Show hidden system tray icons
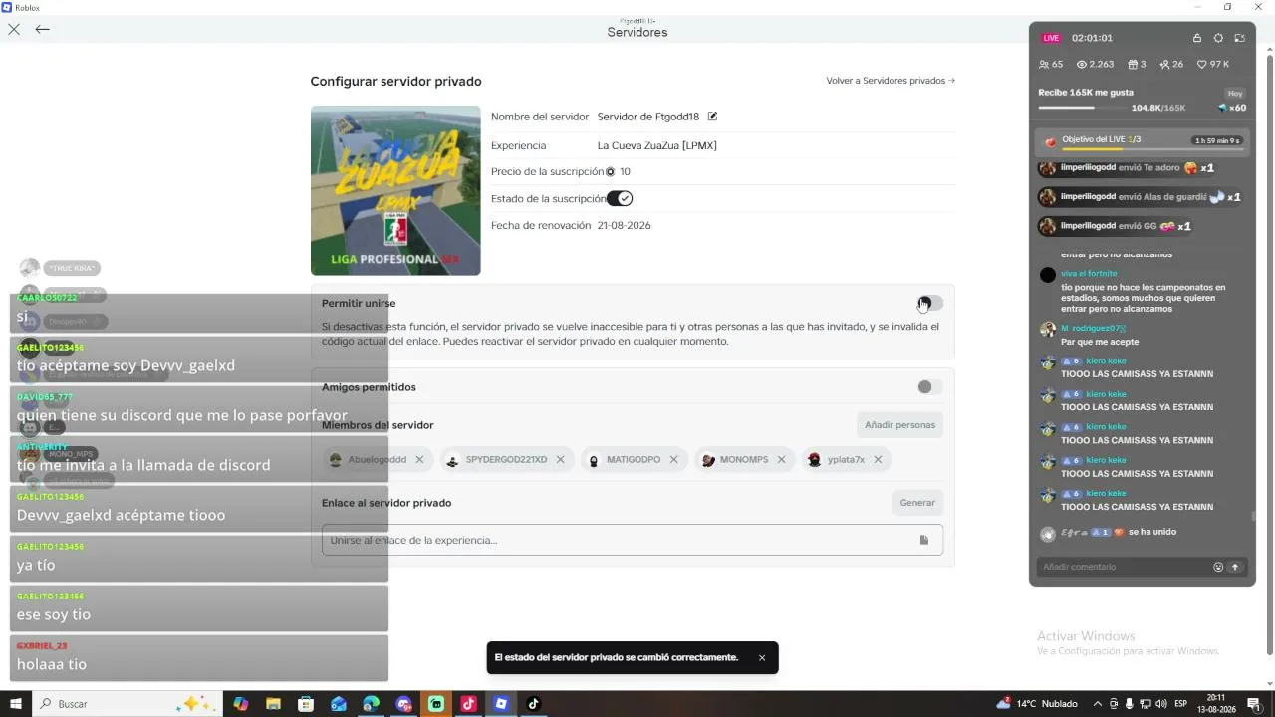Viewport: 1275px width, 717px height. [1098, 704]
